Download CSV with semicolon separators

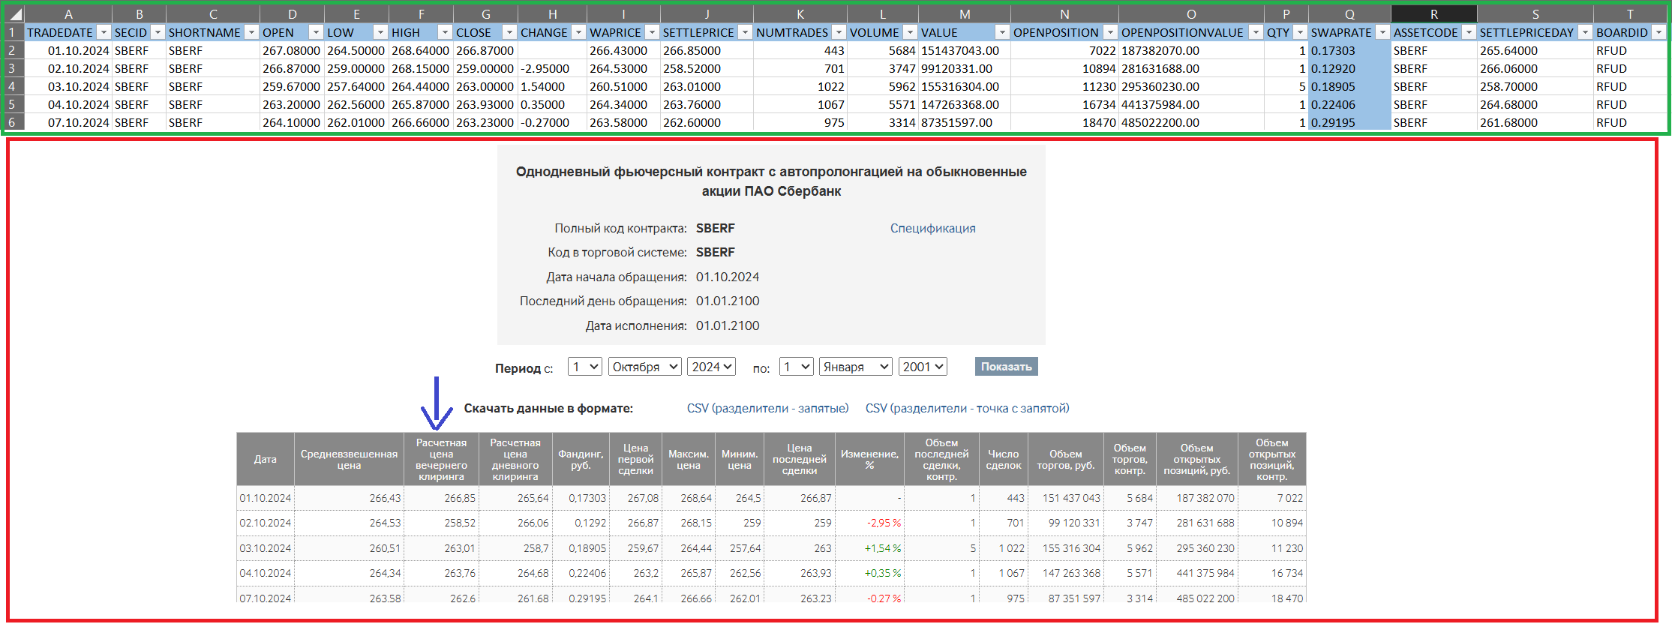click(967, 408)
